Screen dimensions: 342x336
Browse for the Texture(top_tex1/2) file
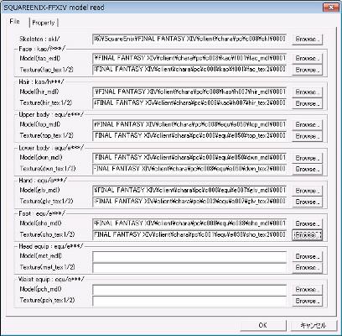307,136
